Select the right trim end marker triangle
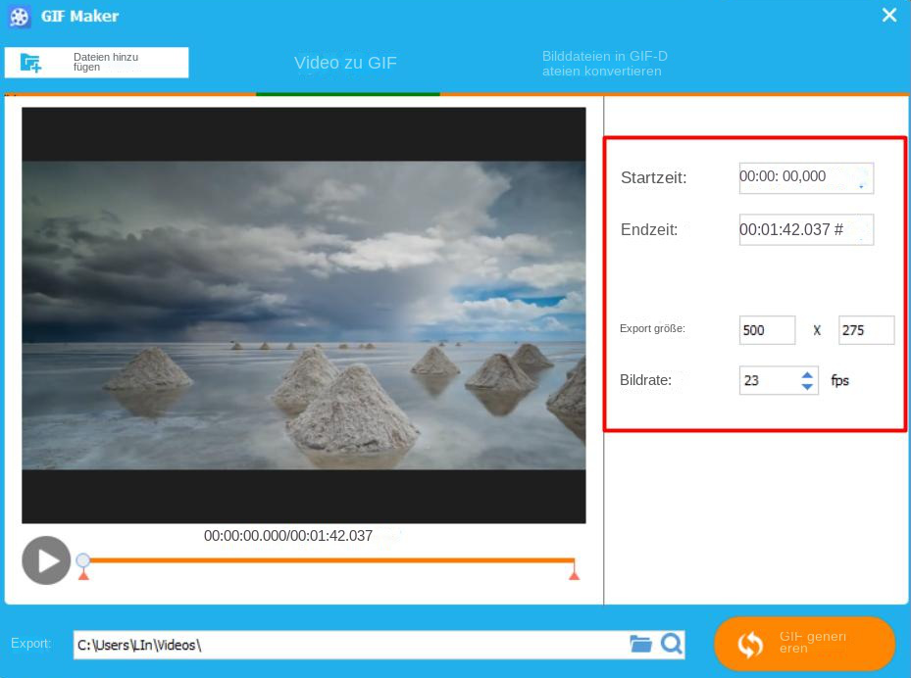 point(574,575)
